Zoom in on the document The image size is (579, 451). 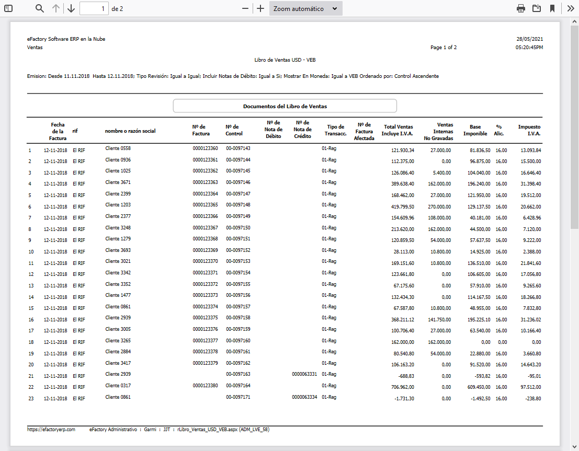point(260,8)
